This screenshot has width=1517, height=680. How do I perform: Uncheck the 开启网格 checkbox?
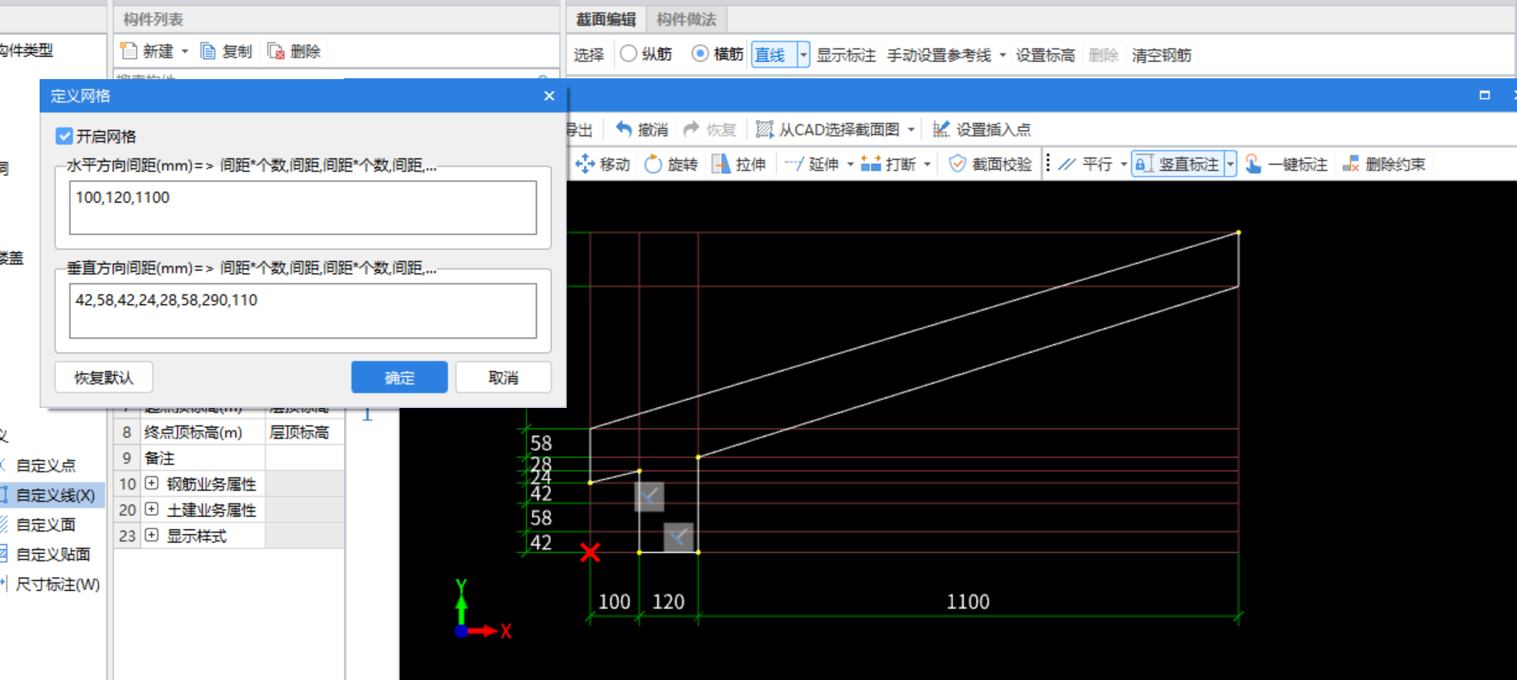pyautogui.click(x=64, y=136)
